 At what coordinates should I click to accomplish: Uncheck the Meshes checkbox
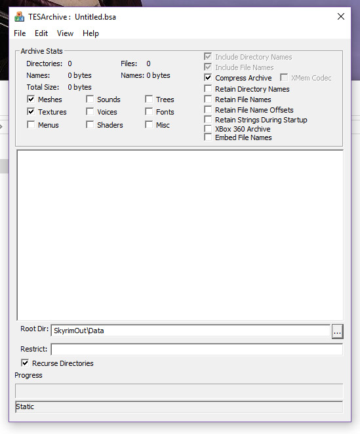point(31,99)
